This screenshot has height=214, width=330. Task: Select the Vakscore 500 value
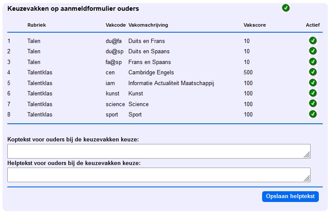pos(248,72)
